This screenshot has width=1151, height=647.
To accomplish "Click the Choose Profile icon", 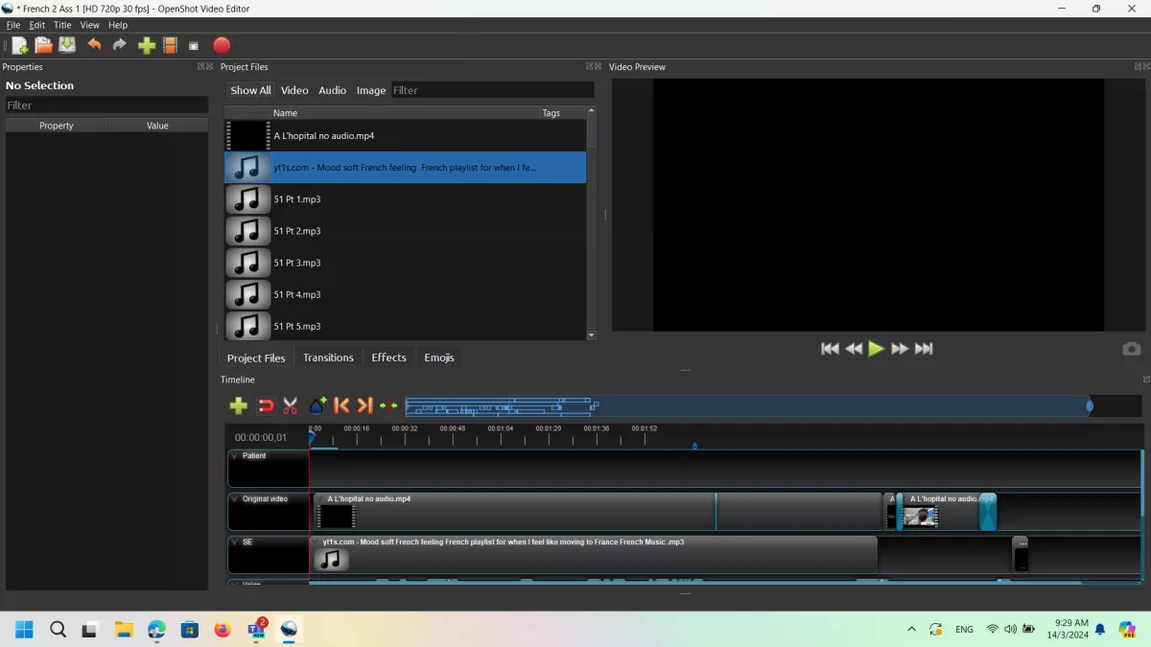I will 170,45.
